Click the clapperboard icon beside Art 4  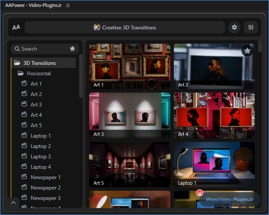[x=24, y=115]
